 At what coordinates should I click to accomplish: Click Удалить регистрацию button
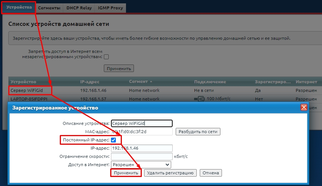pos(170,173)
